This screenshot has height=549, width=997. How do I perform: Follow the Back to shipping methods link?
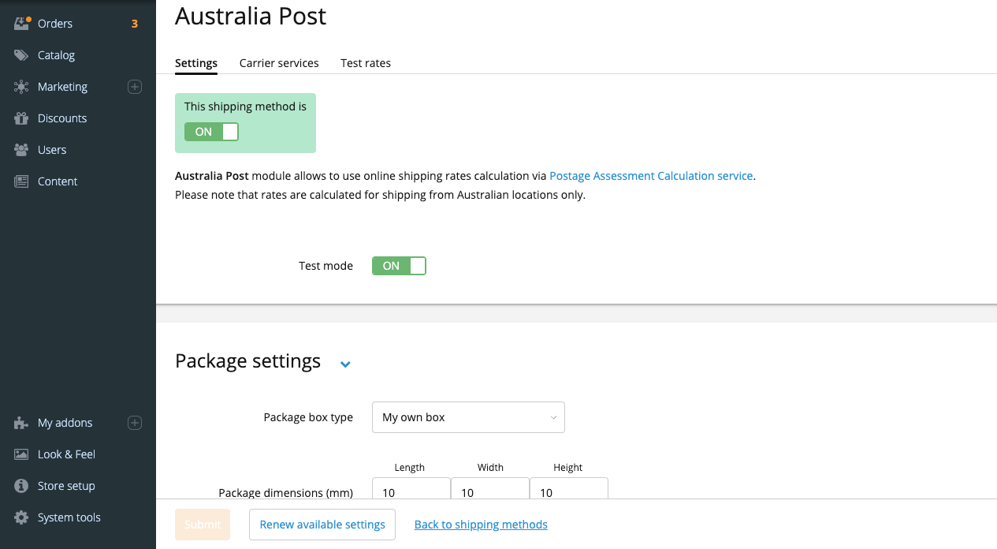coord(481,525)
